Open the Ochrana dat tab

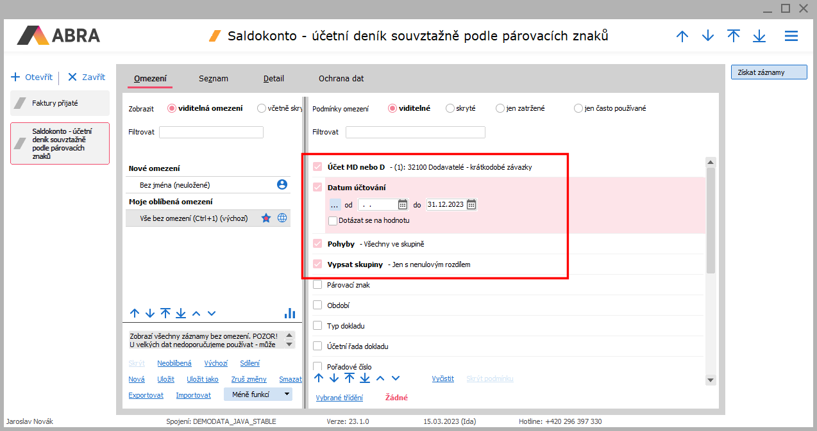[341, 79]
